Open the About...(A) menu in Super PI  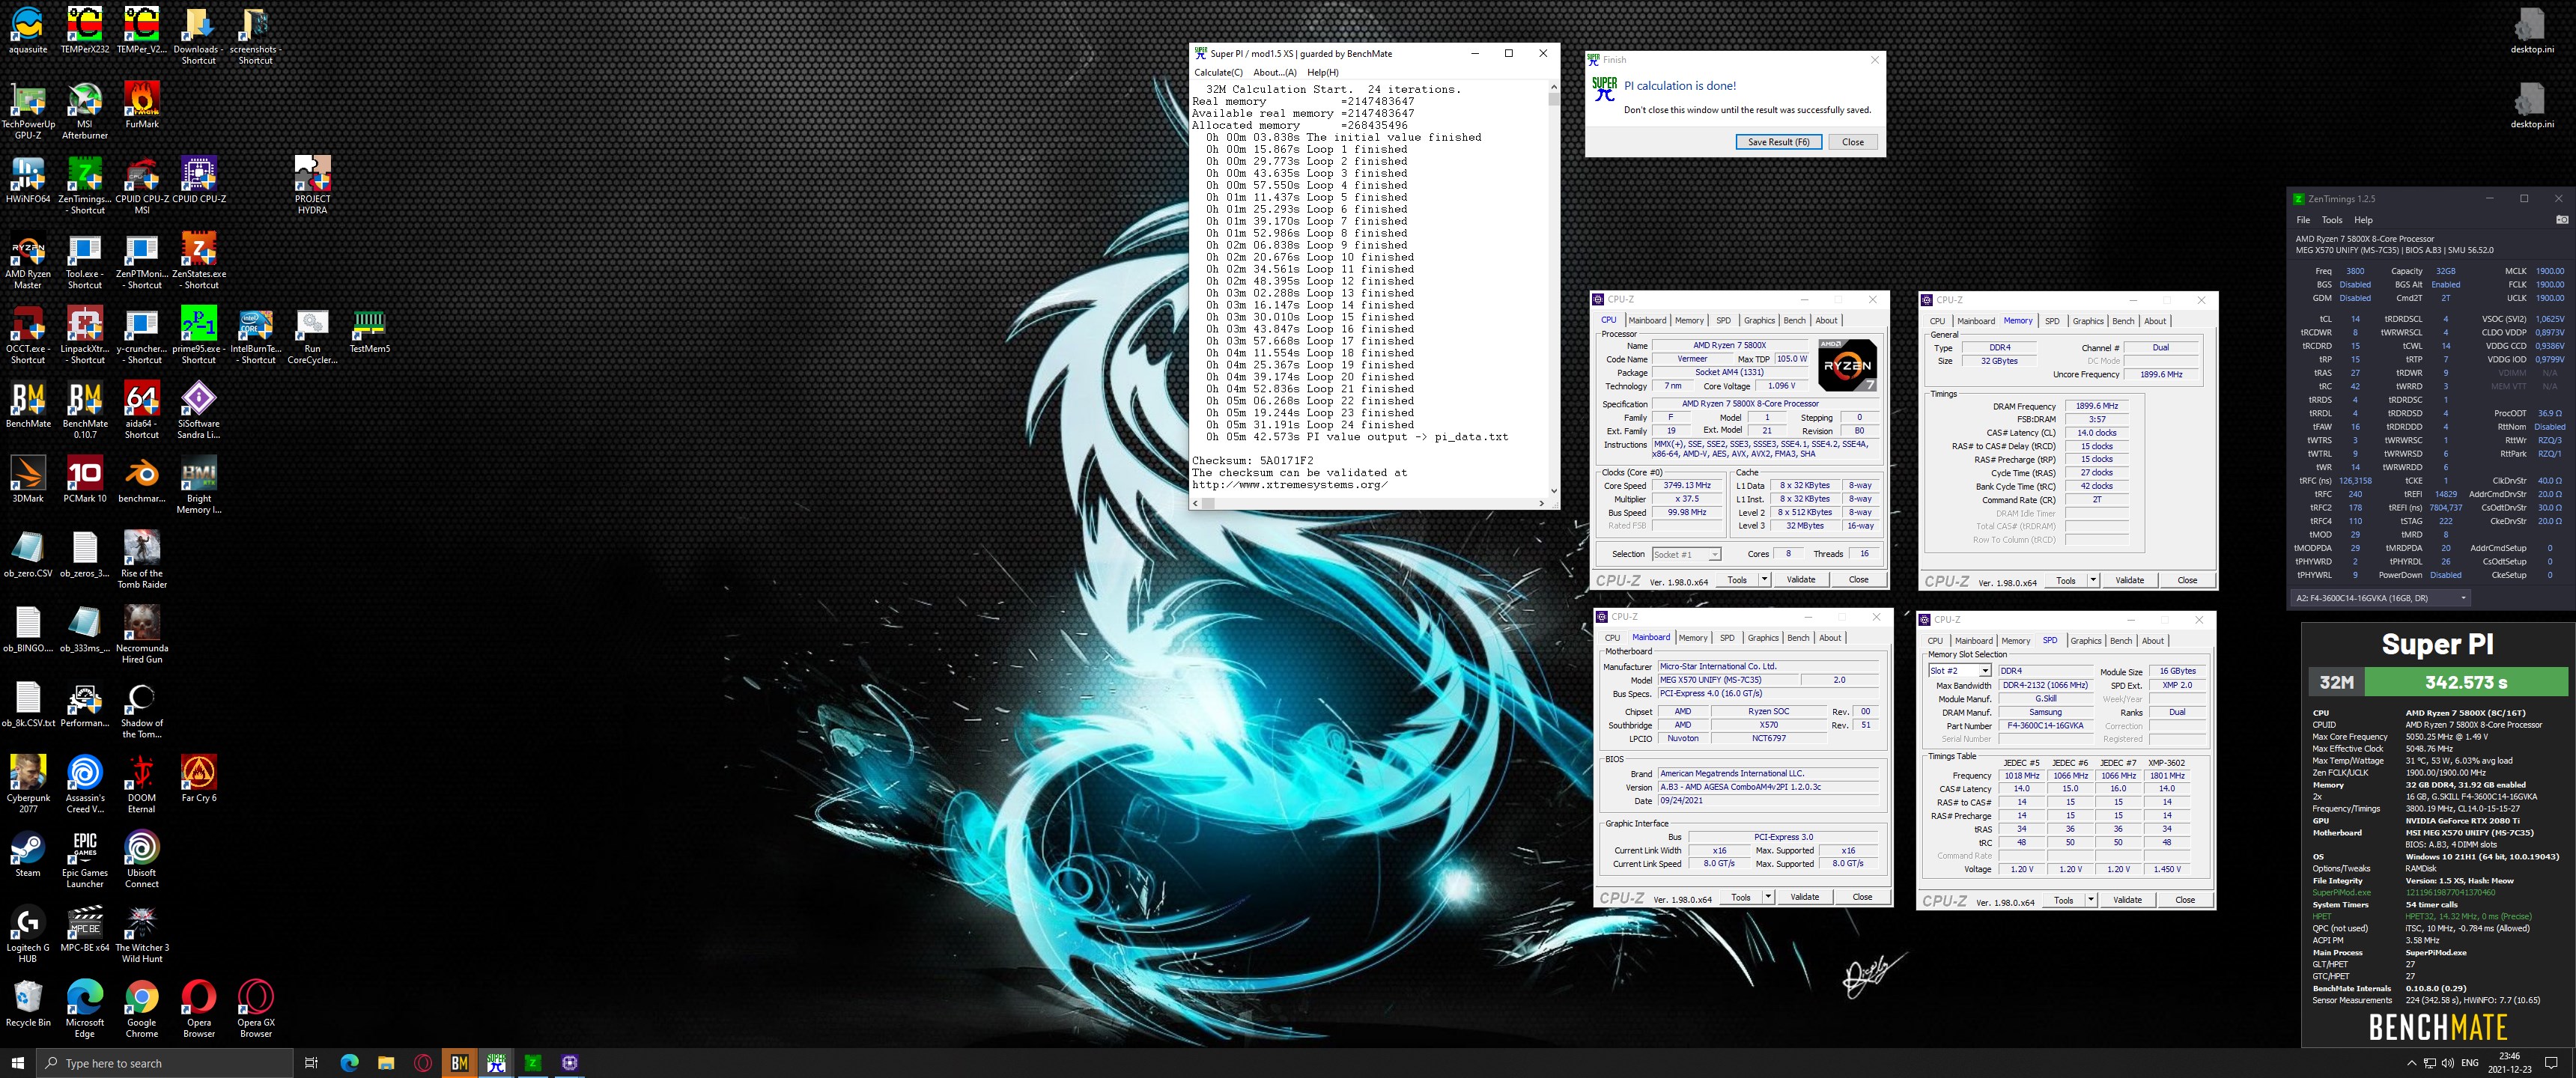pos(1275,72)
